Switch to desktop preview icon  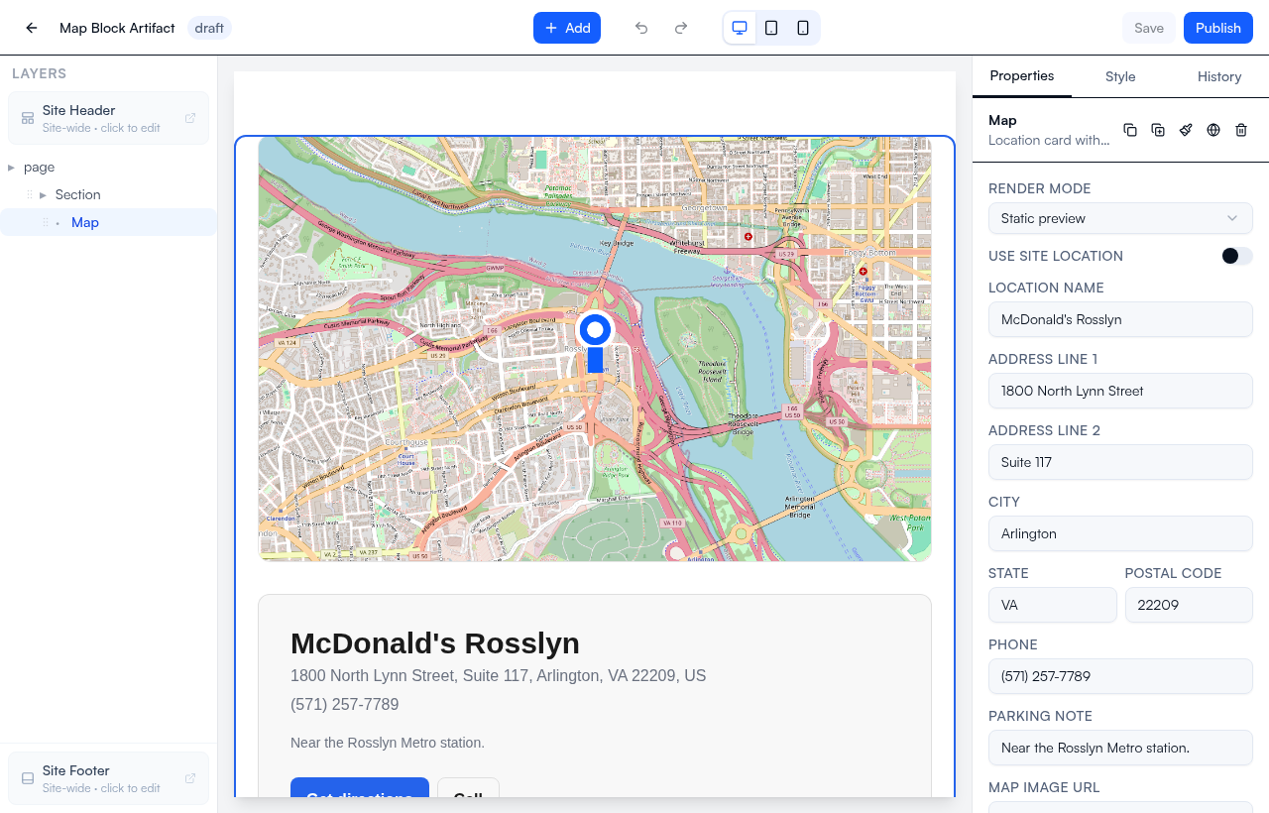click(740, 28)
